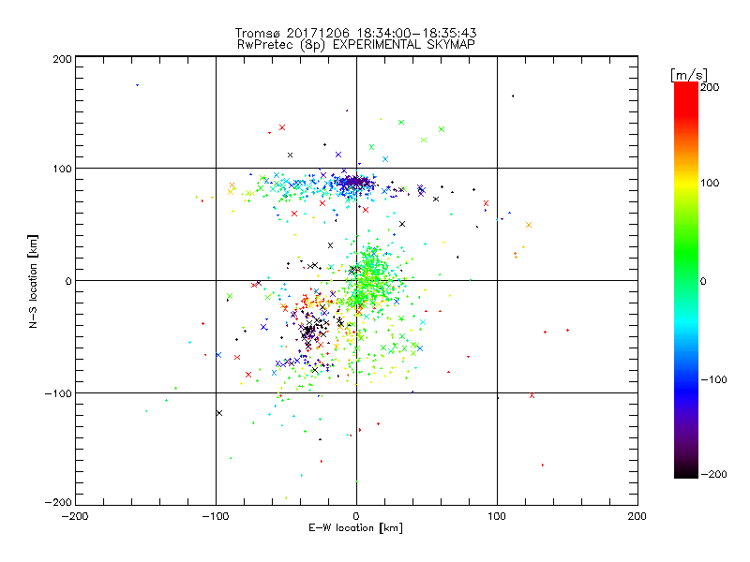Viewport: 750px width, 562px height.
Task: Click the black X marker in the lower-left near -100 km
Action: coord(219,413)
